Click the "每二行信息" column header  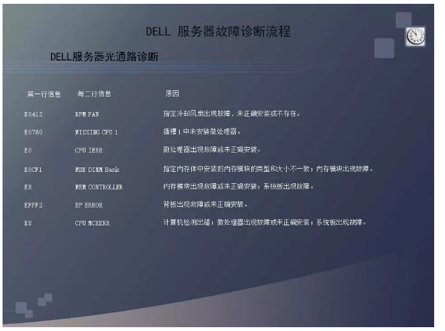click(94, 94)
